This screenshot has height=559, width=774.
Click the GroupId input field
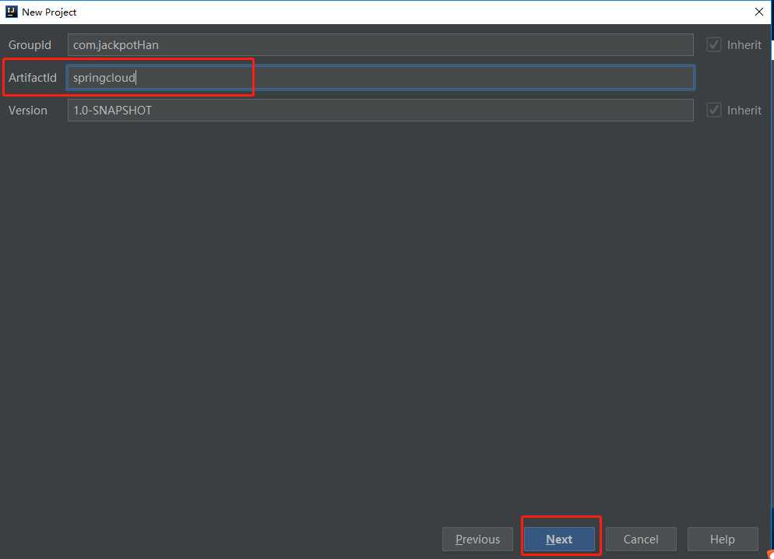point(380,45)
